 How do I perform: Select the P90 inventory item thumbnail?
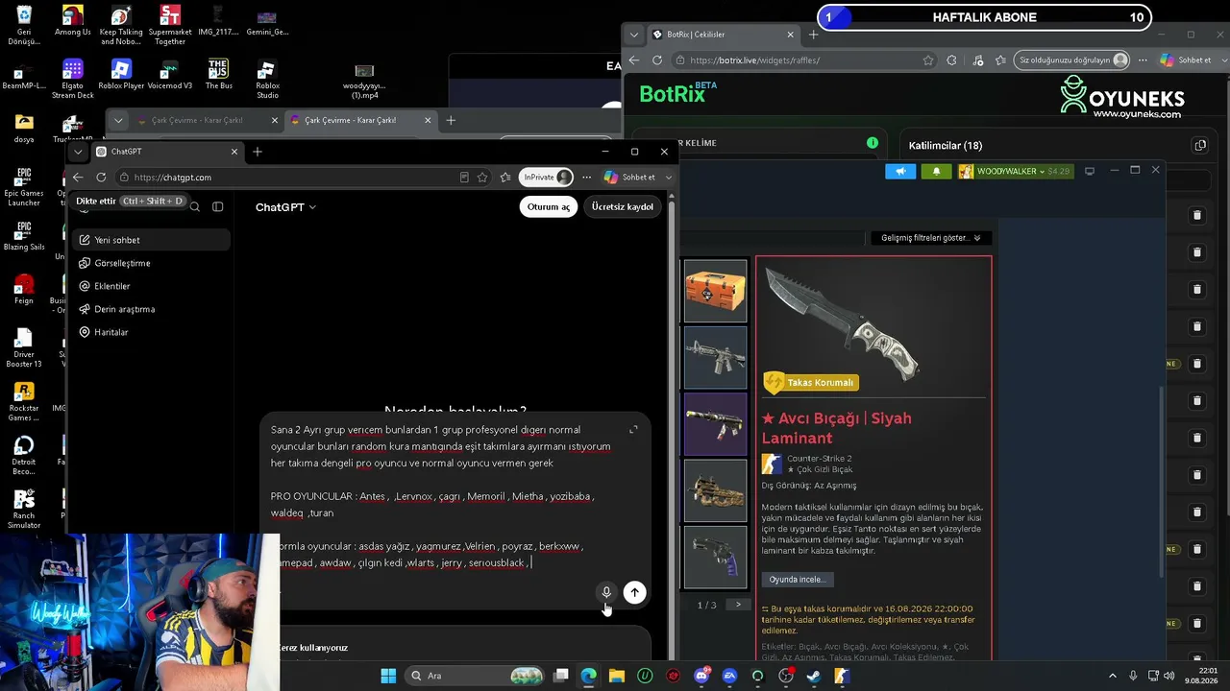point(715,490)
